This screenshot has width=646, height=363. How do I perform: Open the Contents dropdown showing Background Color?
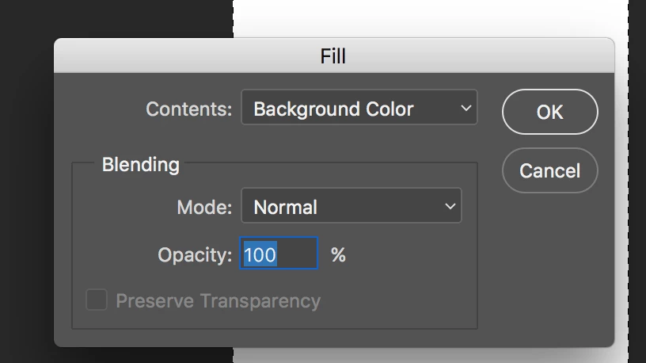359,107
